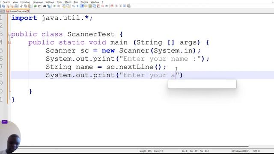Toggle the Monitoring eye icon

(x=107, y=6)
